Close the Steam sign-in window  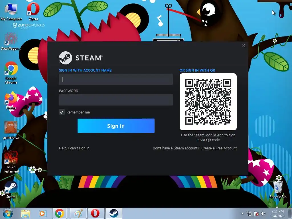click(244, 45)
